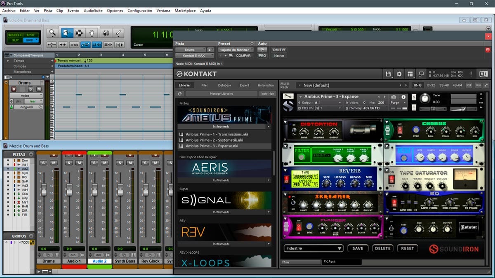Open the notas track view dropdown
This screenshot has height=278, width=495.
(26, 95)
